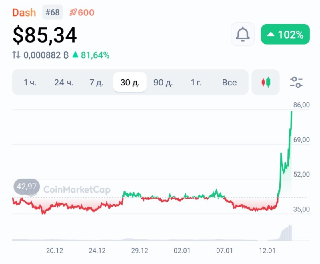Tap the volume bars near 12.01
The width and height of the screenshot is (320, 264).
coord(286,232)
